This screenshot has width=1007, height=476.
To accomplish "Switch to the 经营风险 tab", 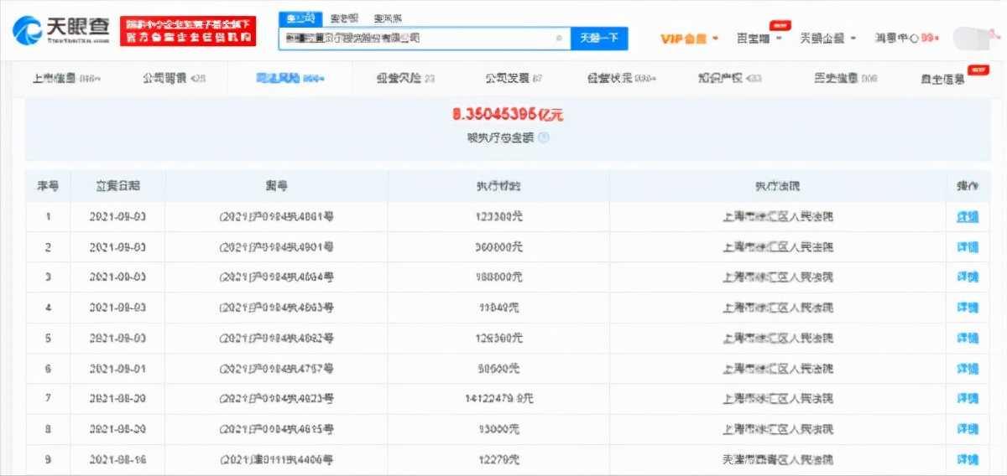I will [x=405, y=79].
